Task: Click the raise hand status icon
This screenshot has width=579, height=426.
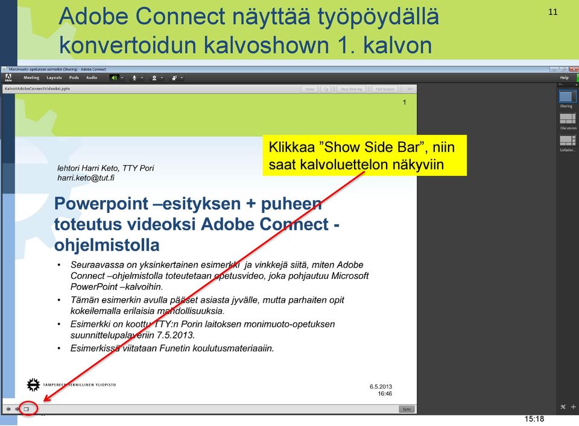Action: [174, 78]
